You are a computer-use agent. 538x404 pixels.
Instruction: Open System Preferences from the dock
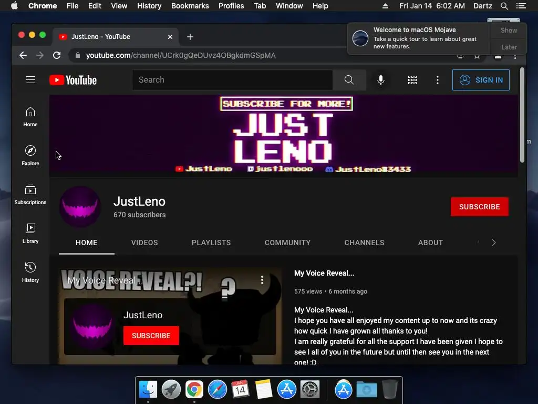coord(310,390)
